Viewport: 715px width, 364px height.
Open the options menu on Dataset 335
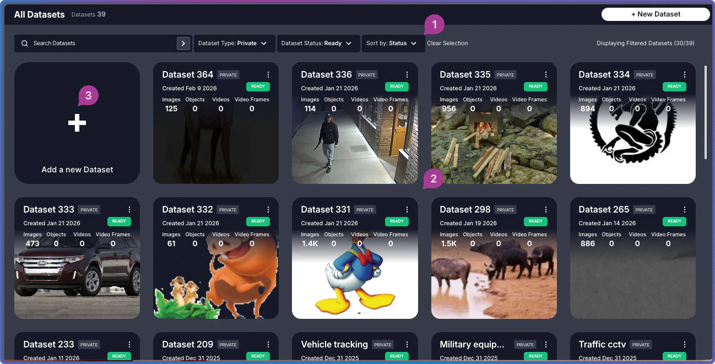pyautogui.click(x=546, y=74)
